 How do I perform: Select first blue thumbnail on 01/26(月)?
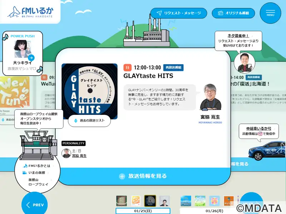pyautogui.click(x=186, y=201)
